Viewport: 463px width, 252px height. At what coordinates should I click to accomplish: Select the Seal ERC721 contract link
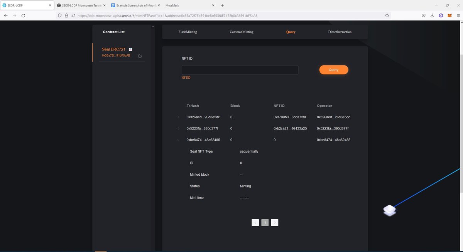pyautogui.click(x=113, y=49)
